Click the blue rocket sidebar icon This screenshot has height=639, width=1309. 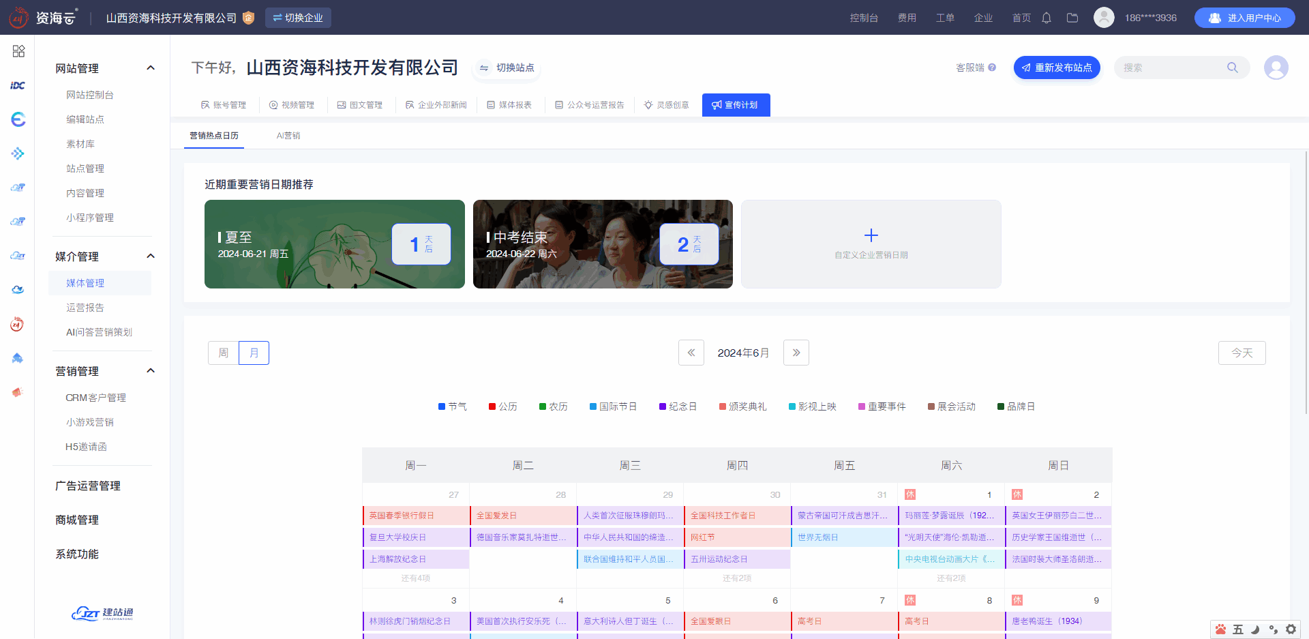(18, 358)
